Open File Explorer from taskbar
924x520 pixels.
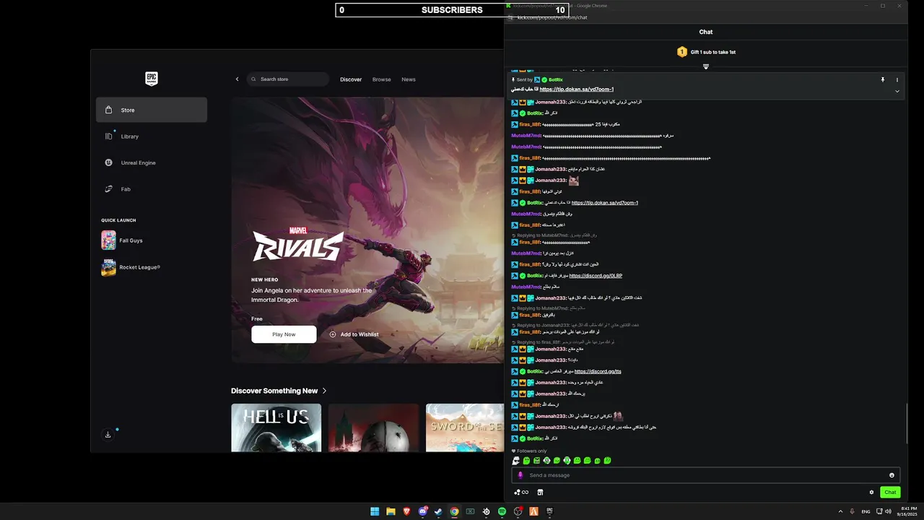coord(391,511)
